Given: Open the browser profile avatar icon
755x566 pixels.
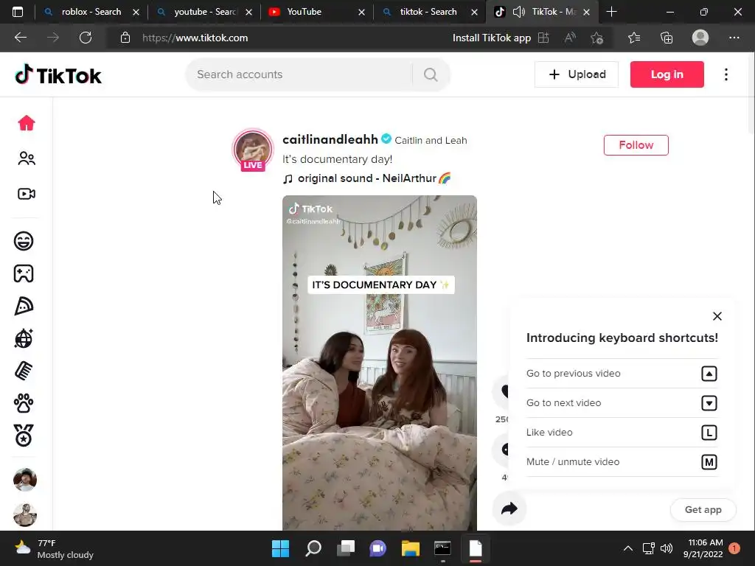Looking at the screenshot, I should coord(700,38).
